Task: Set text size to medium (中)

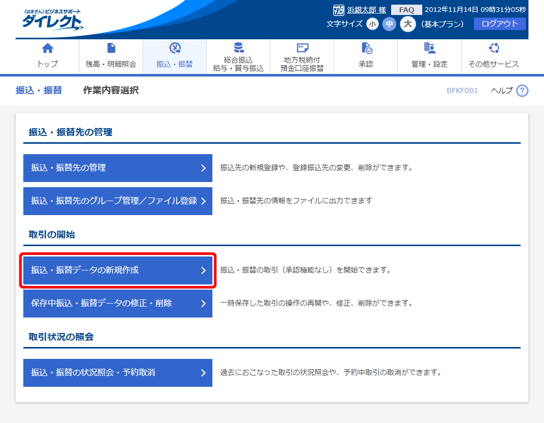Action: coord(389,24)
